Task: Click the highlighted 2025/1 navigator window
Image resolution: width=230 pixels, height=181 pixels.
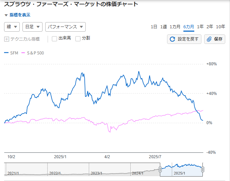Action: click(x=181, y=169)
